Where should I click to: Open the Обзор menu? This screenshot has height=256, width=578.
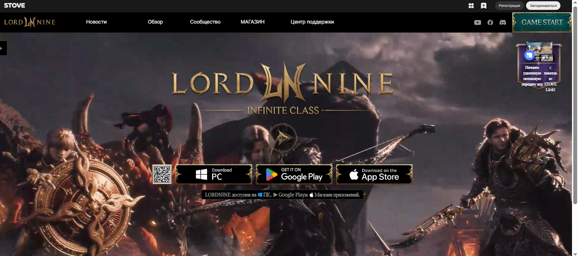pyautogui.click(x=155, y=22)
